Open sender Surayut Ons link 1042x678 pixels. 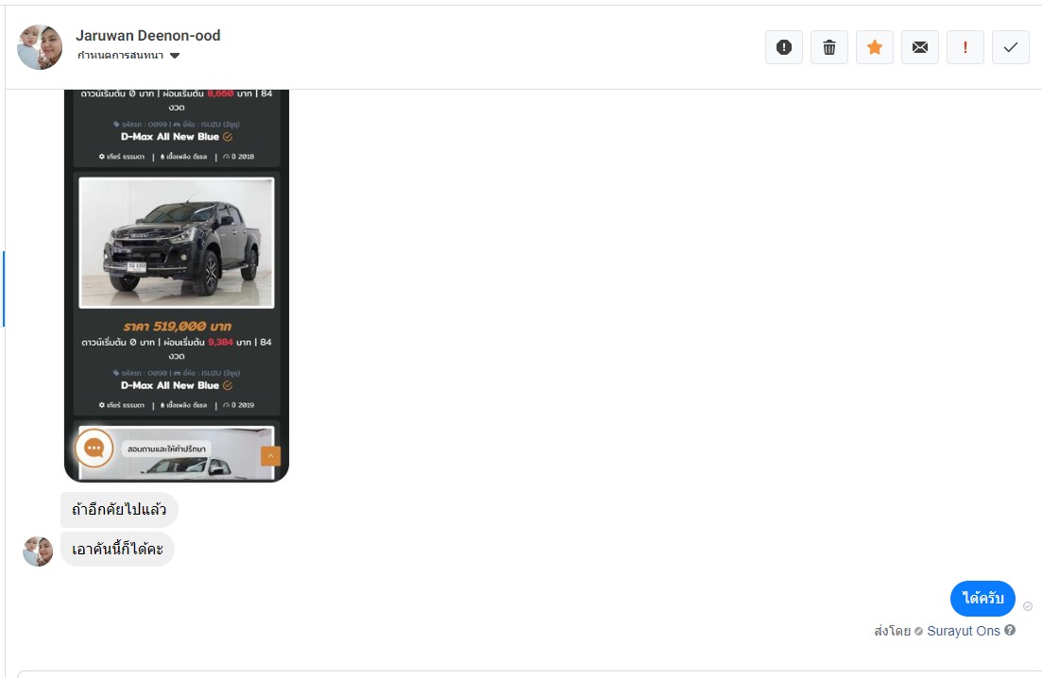(963, 631)
